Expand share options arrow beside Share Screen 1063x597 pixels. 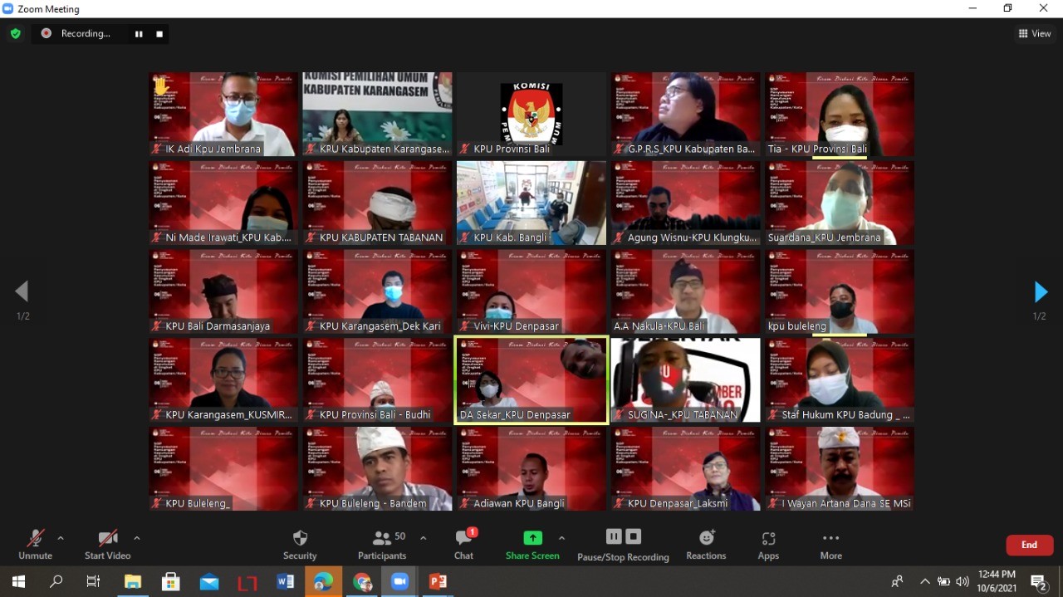click(561, 538)
